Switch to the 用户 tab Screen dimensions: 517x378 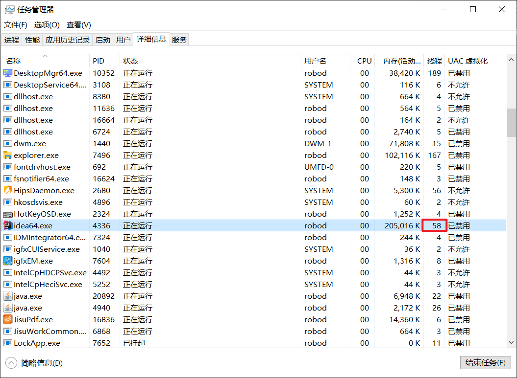[123, 40]
